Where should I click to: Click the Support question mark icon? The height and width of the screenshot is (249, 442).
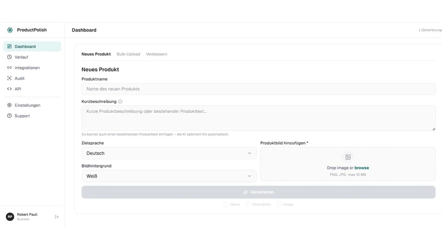coord(9,116)
